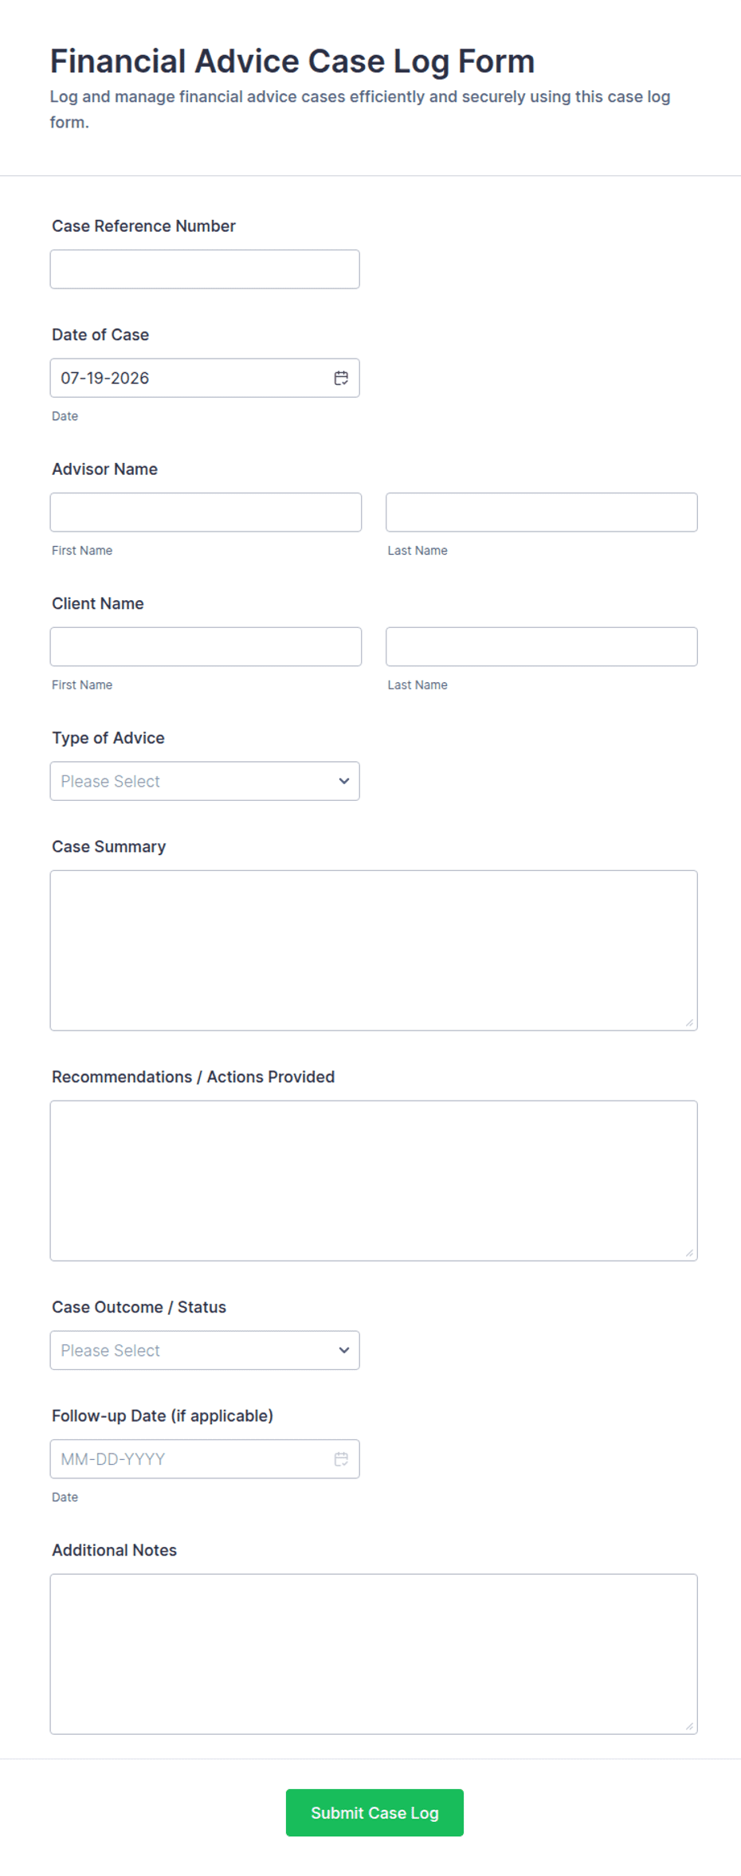The image size is (741, 1876).
Task: Click the Advisor Last Name field
Action: [x=542, y=512]
